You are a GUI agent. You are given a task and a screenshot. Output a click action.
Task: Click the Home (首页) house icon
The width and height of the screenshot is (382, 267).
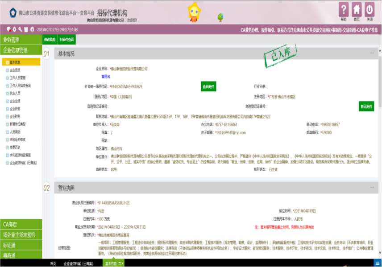coord(357,10)
